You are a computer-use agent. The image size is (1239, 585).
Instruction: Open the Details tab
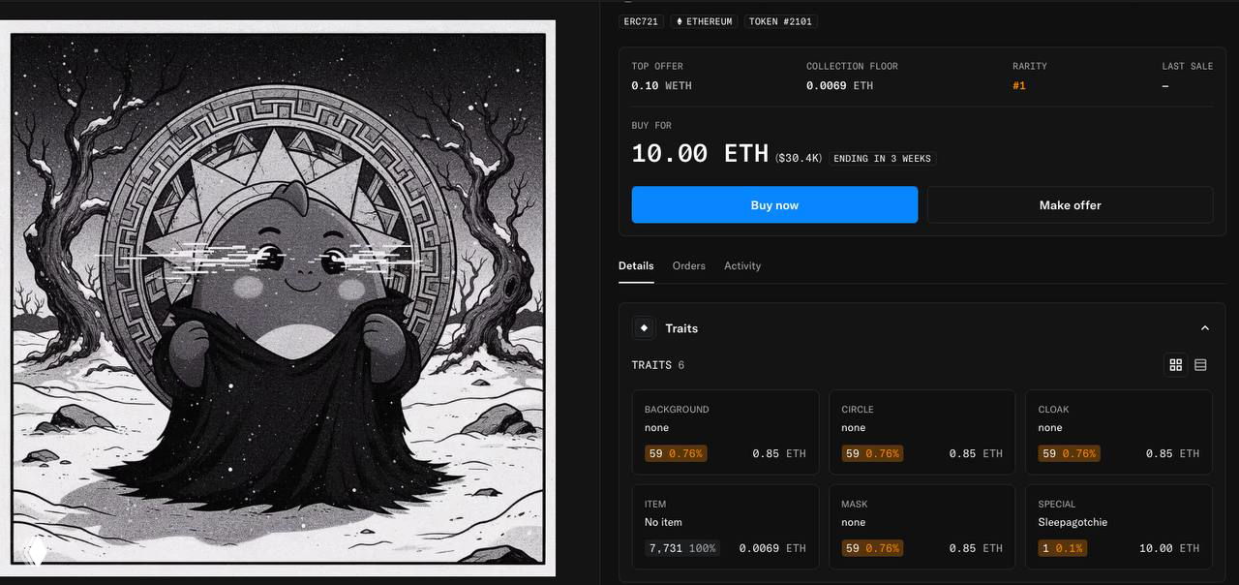coord(636,265)
